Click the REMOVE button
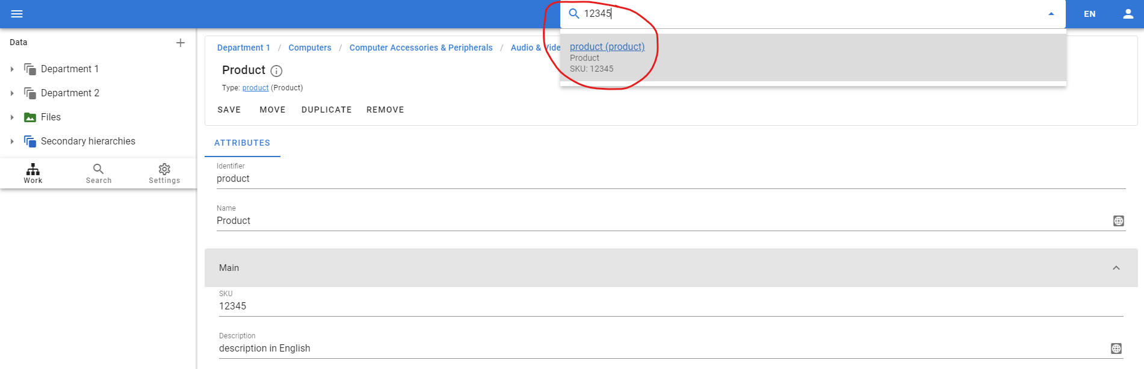 [385, 110]
